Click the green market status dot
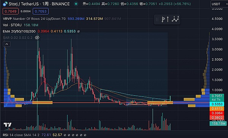This screenshot has height=138, width=228. click(76, 4)
